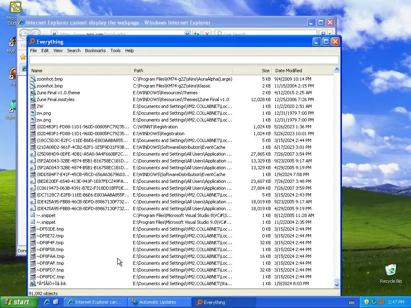
Task: Select the Zune Final v1.0.theme file icon
Action: tap(33, 93)
